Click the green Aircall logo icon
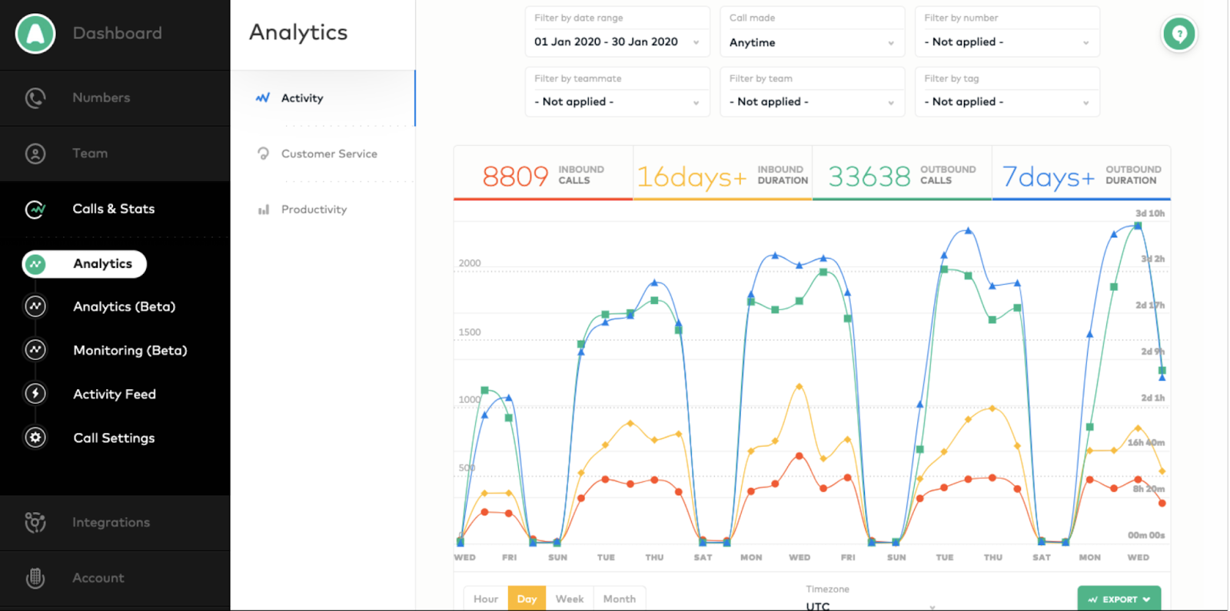This screenshot has width=1230, height=611. click(35, 34)
